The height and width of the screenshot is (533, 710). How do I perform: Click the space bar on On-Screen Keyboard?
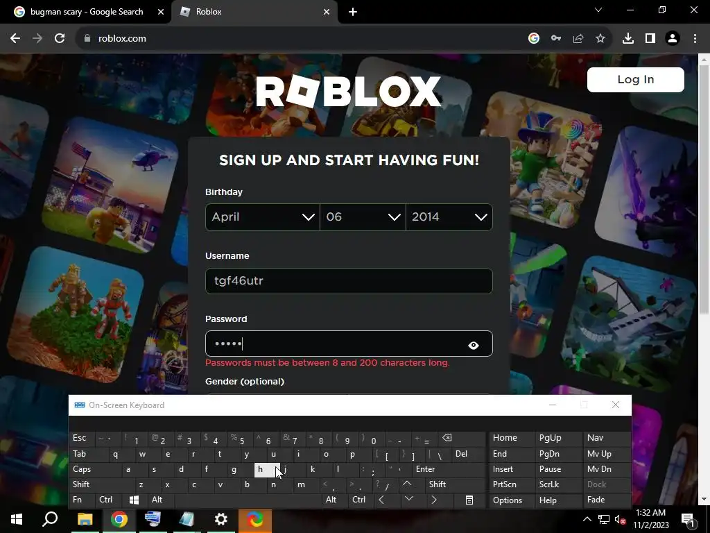(x=248, y=500)
